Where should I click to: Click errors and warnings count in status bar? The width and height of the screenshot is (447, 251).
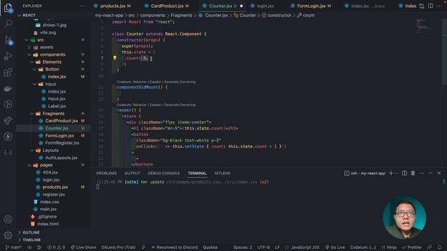[x=56, y=248]
